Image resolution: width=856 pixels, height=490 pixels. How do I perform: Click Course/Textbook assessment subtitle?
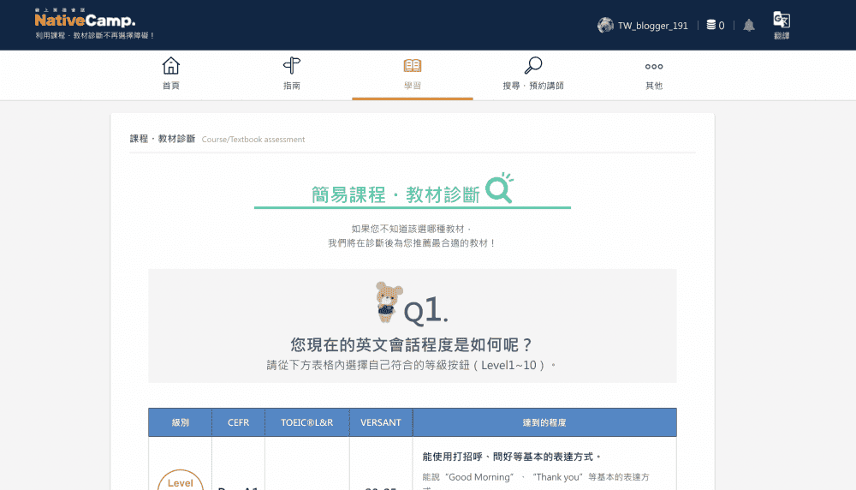point(253,140)
